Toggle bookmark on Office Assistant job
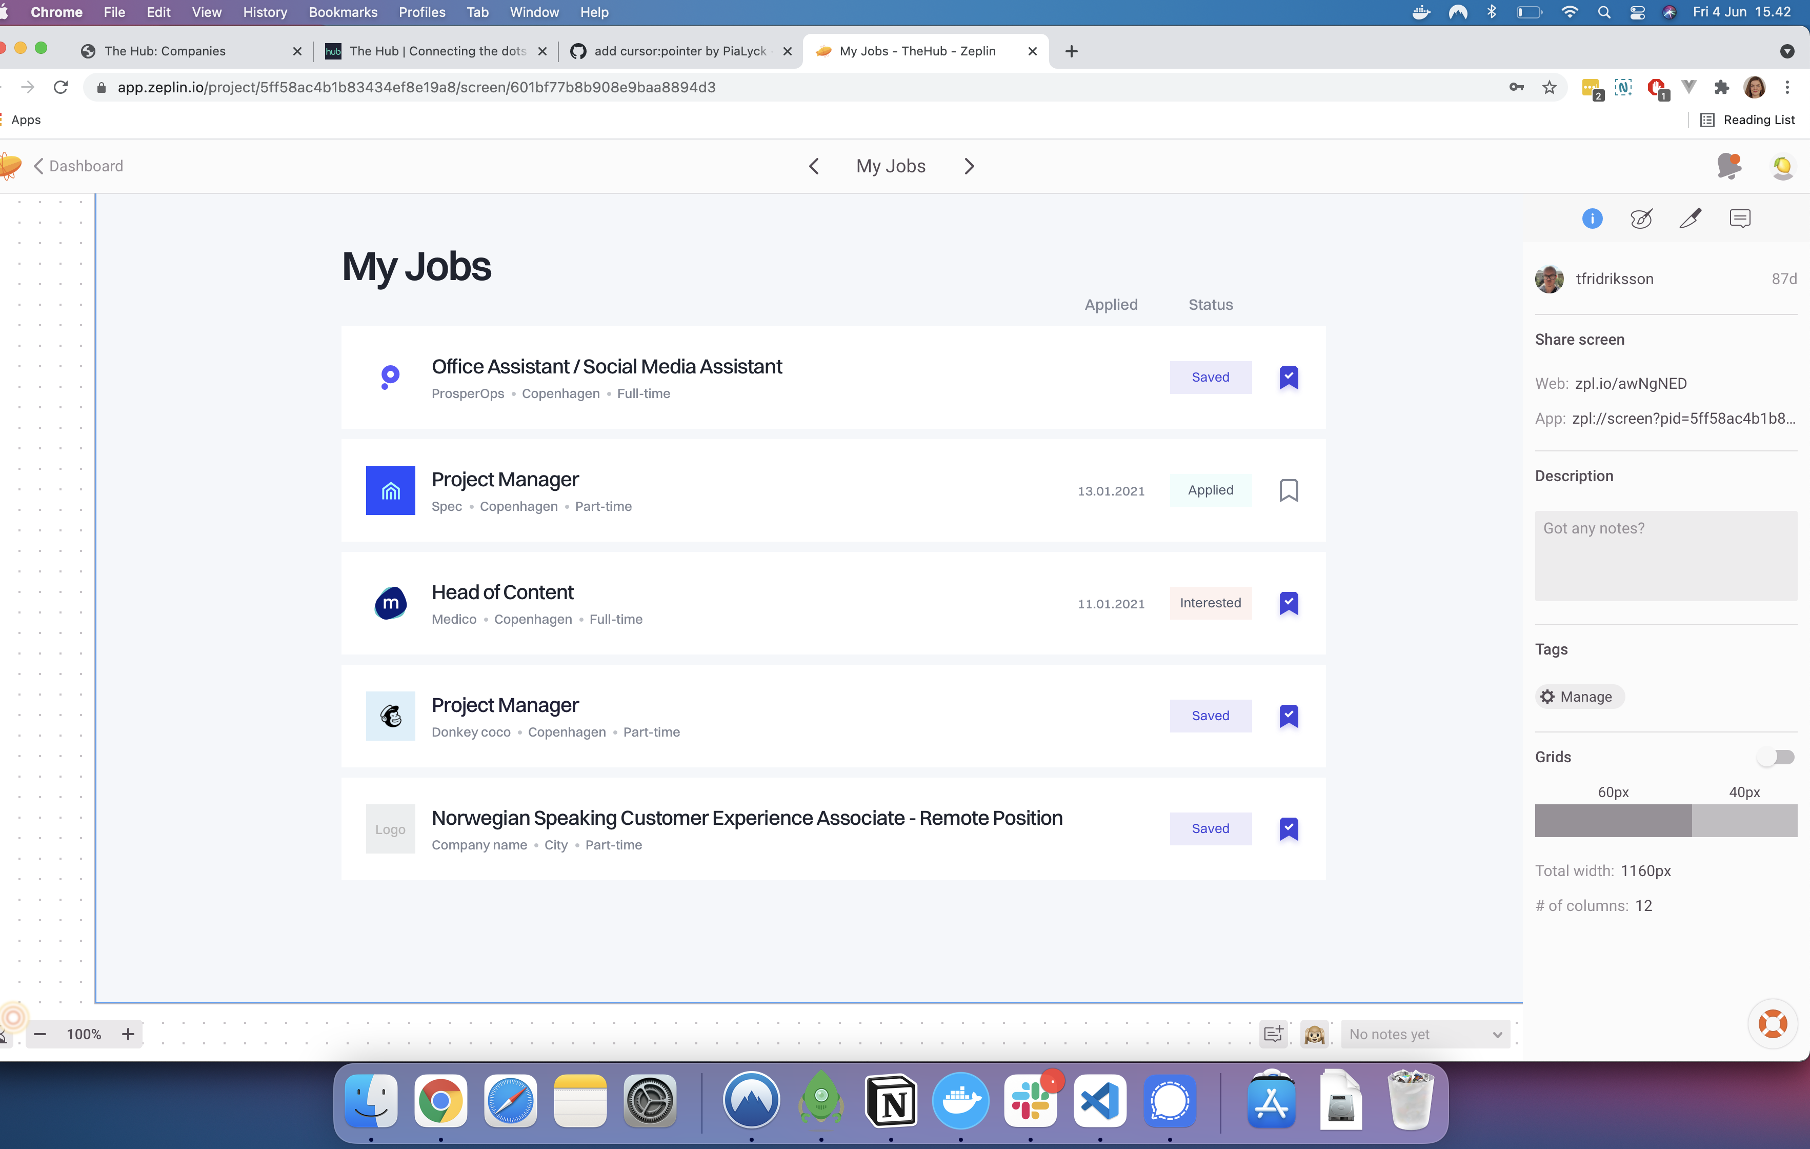The image size is (1810, 1149). 1289,378
